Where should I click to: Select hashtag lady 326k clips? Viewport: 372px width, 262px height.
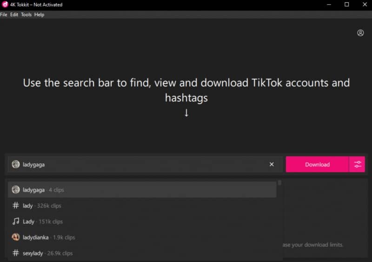(x=142, y=206)
